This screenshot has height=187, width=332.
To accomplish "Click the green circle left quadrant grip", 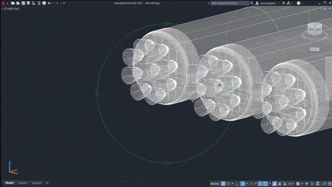I will pos(97,93).
